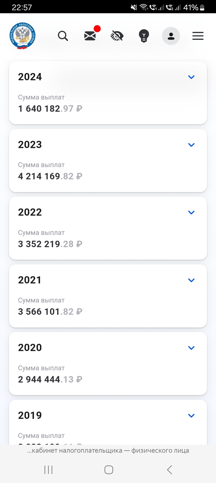Tap the Federal Tax Service logo

tap(22, 36)
